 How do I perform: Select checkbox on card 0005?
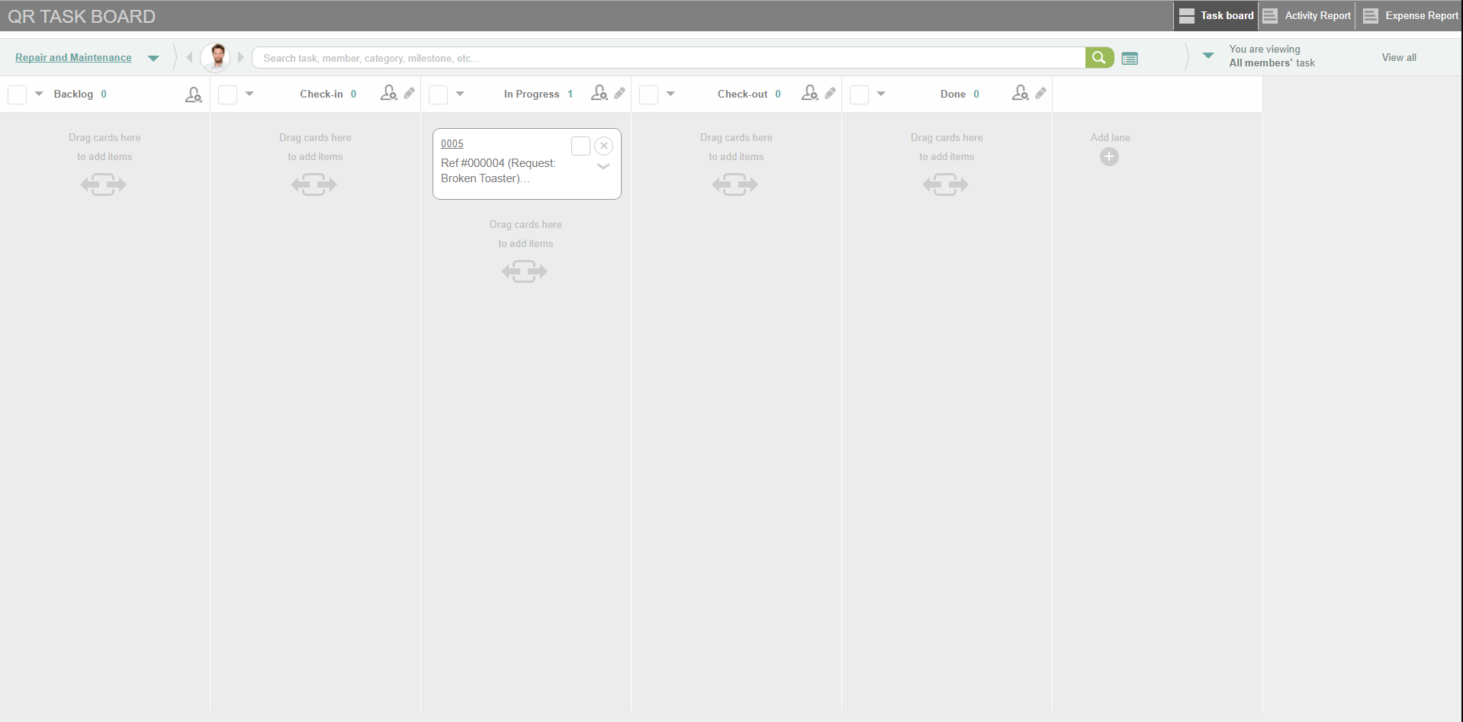580,146
